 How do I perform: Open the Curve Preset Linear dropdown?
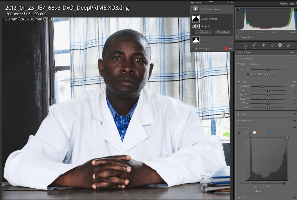click(258, 191)
